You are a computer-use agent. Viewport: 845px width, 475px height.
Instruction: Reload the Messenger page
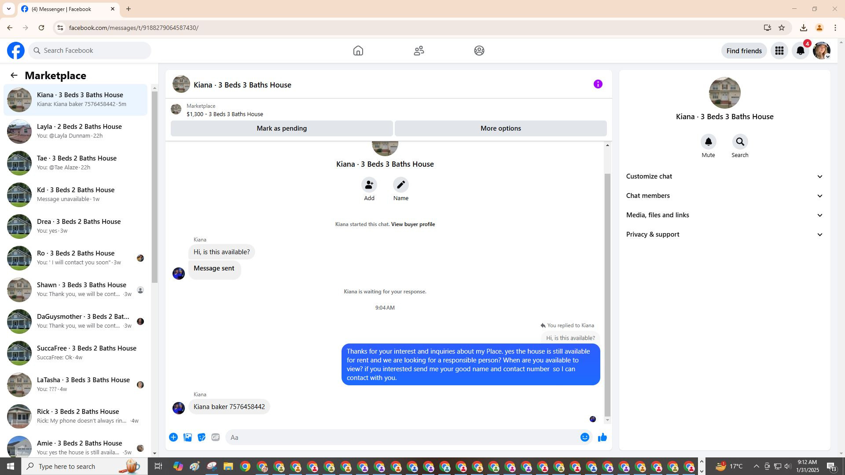[x=41, y=28]
